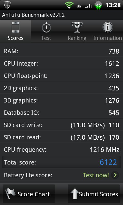Tap the flag icon on Score Chart
Screen dimensions: 123x205
[x=10, y=194]
